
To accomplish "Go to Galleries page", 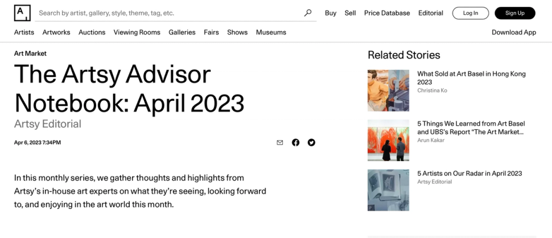I will pos(182,32).
